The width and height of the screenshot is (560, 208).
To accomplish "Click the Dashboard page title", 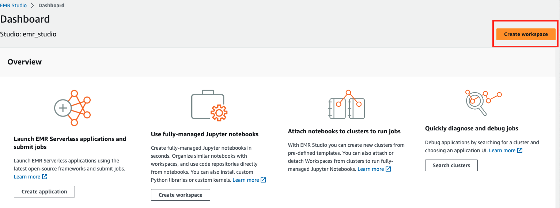I will click(25, 19).
